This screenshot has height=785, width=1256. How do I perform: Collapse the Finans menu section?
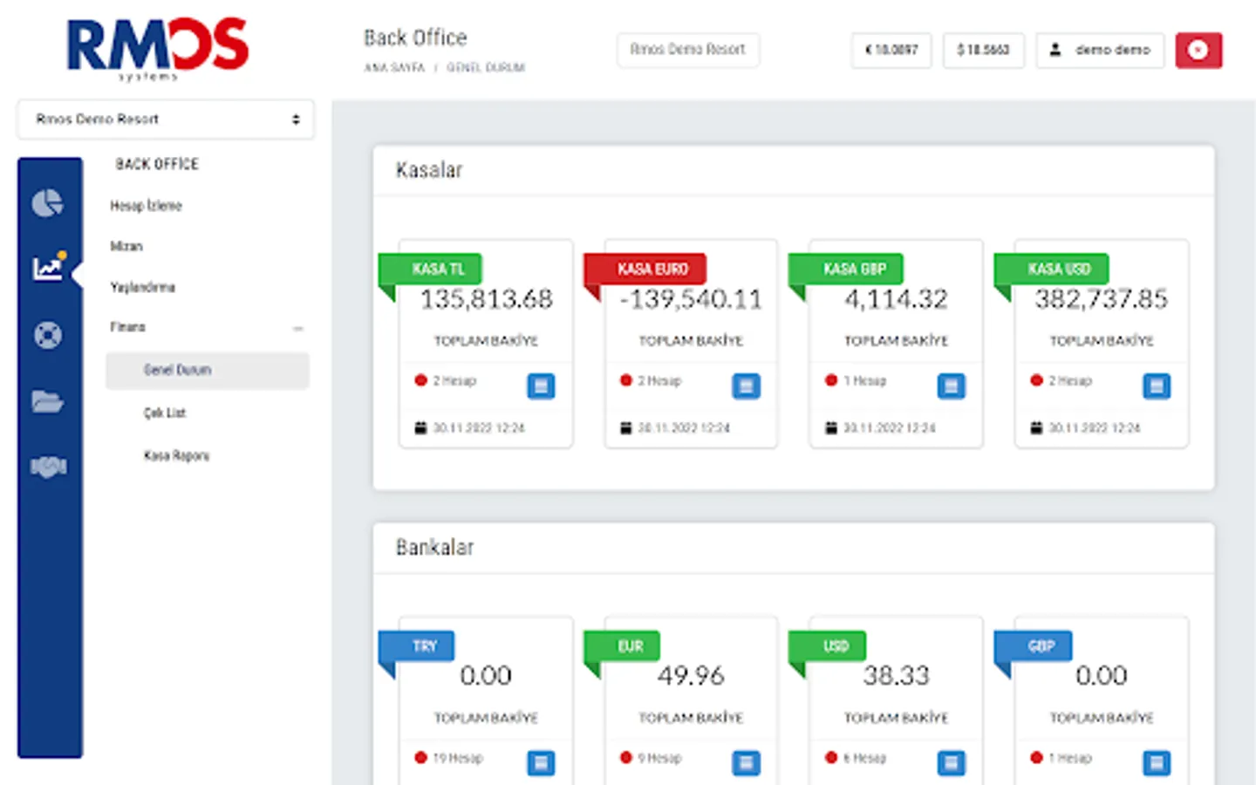point(298,329)
